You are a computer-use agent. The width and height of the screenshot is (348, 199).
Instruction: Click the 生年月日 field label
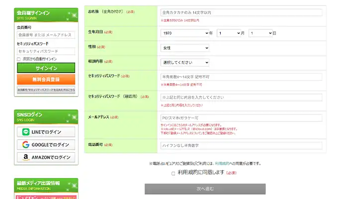[95, 32]
